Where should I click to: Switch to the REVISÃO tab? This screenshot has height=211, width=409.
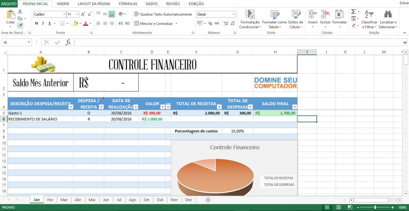click(173, 4)
